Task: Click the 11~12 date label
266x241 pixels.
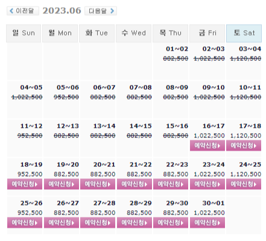Action: point(31,126)
